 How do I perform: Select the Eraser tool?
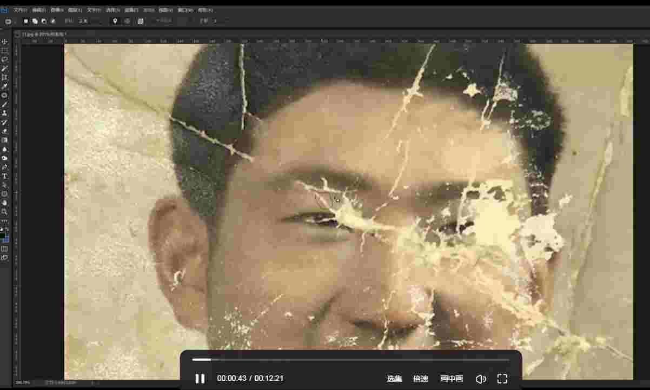(4, 131)
